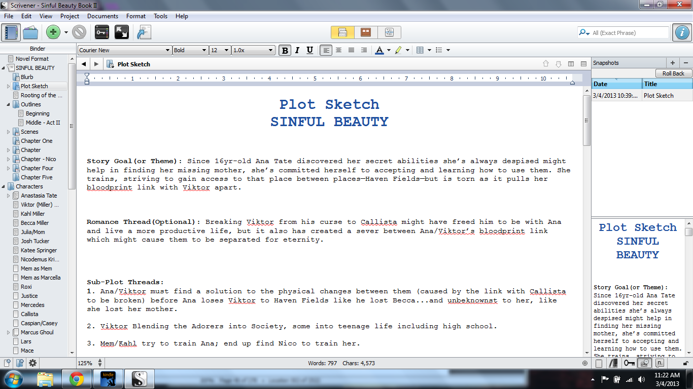Go to previous document up arrow
The height and width of the screenshot is (389, 693).
546,64
